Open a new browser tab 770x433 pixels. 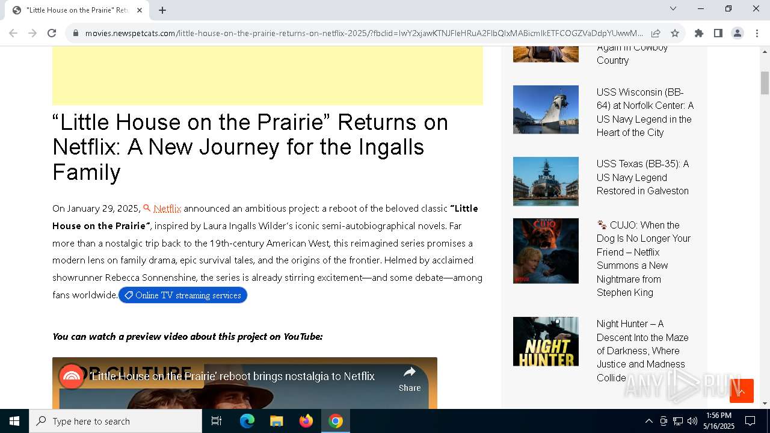(x=162, y=10)
